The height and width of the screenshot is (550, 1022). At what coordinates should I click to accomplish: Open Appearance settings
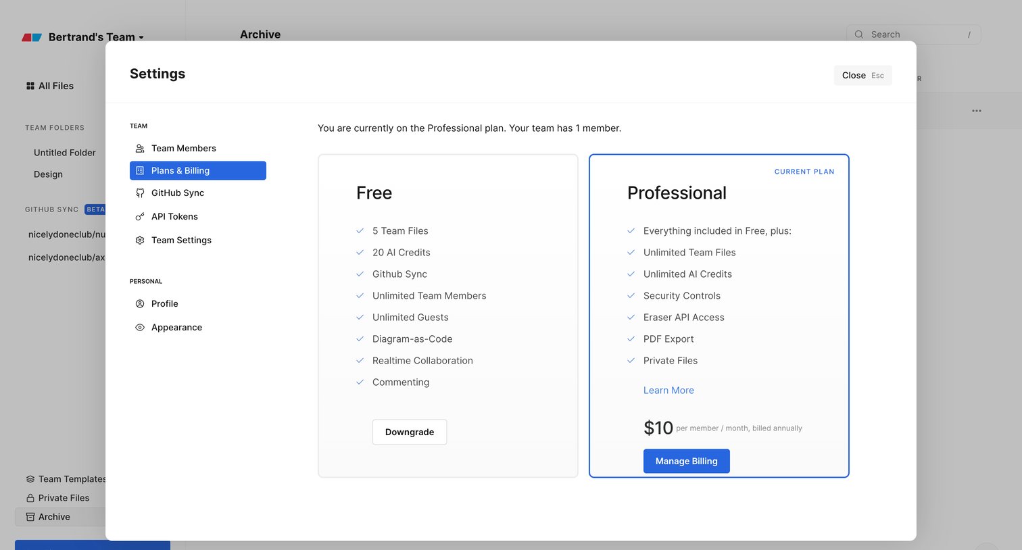point(197,327)
